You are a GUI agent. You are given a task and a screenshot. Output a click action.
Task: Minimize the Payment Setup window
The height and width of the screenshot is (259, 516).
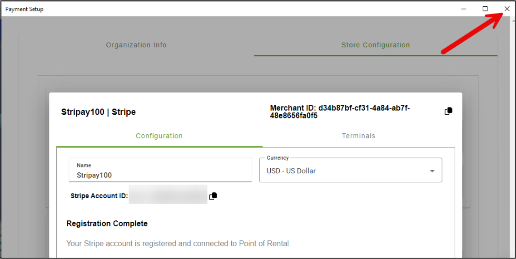464,9
